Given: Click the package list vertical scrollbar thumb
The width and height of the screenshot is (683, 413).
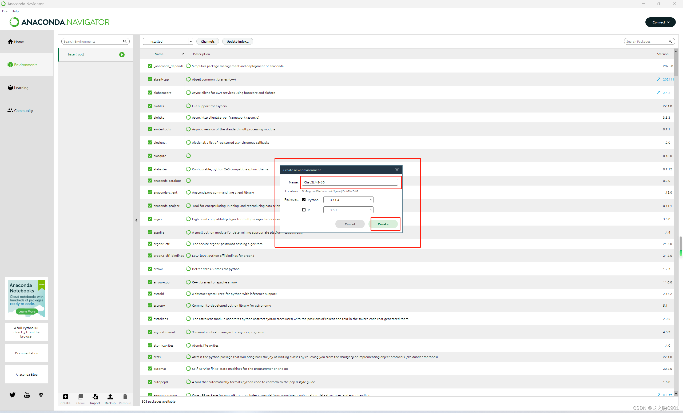Looking at the screenshot, I should pyautogui.click(x=676, y=65).
